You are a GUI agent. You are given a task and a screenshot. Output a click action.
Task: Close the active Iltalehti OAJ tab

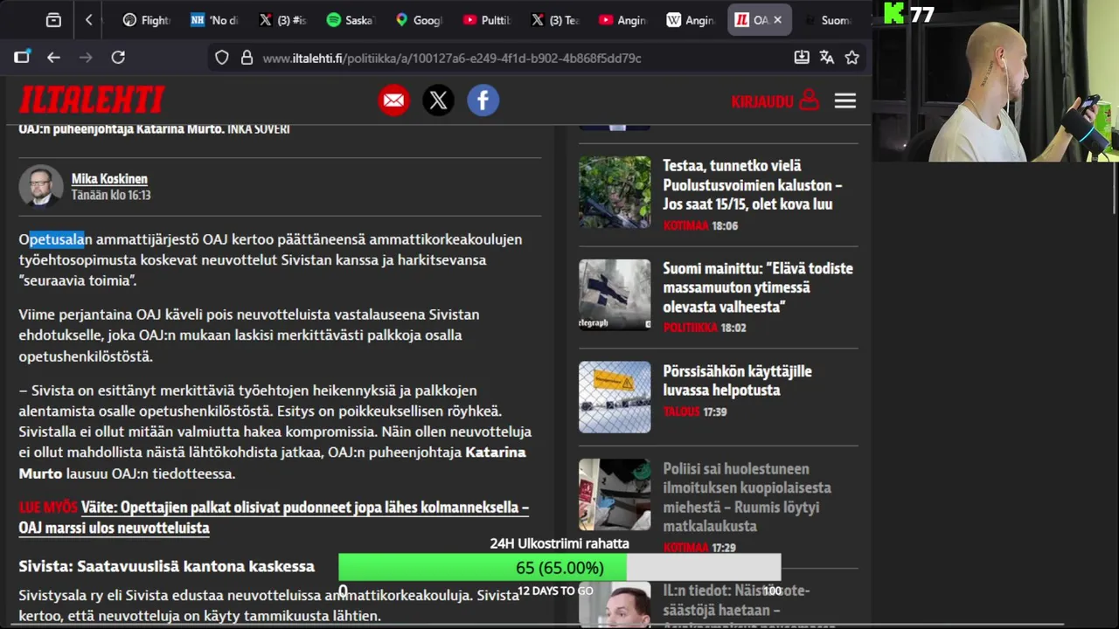777,20
